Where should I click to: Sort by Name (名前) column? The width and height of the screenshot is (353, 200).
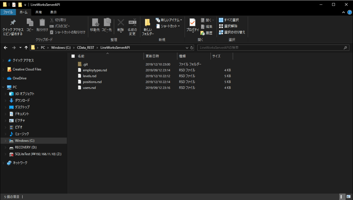coord(81,56)
